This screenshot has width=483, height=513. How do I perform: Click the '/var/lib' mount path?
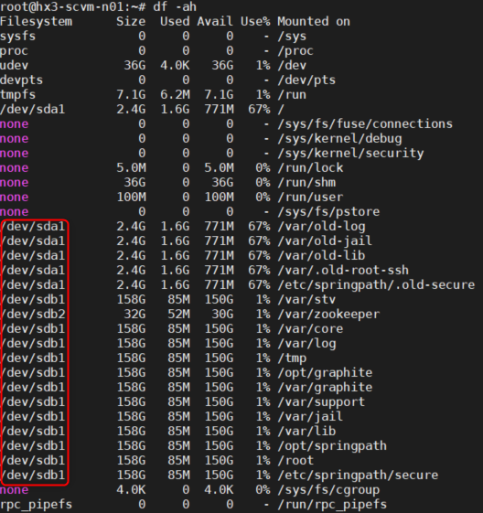306,432
